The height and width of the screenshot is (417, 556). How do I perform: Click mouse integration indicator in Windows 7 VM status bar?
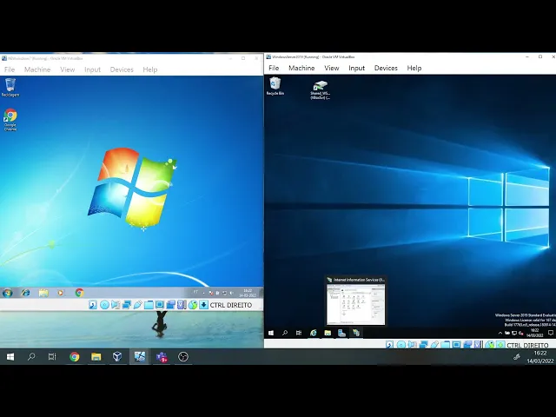click(x=193, y=305)
